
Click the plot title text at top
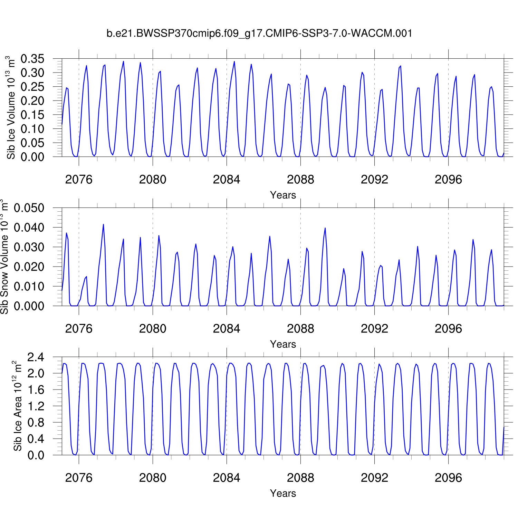coord(259,33)
